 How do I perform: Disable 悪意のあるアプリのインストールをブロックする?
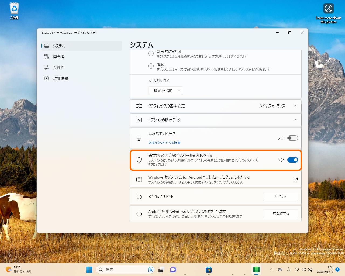pyautogui.click(x=292, y=160)
